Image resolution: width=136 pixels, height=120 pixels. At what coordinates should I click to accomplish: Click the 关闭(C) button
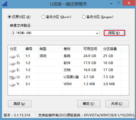click(117, 104)
